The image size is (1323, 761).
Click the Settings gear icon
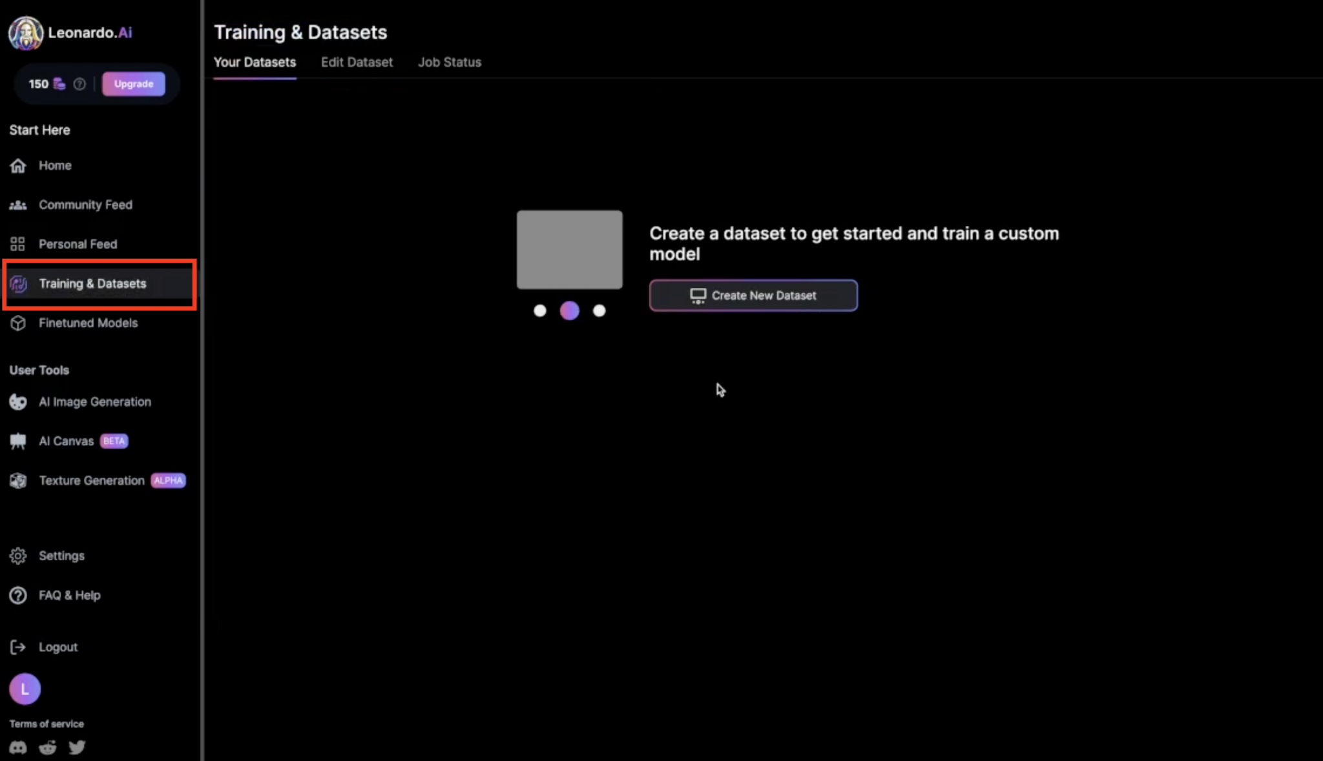18,556
